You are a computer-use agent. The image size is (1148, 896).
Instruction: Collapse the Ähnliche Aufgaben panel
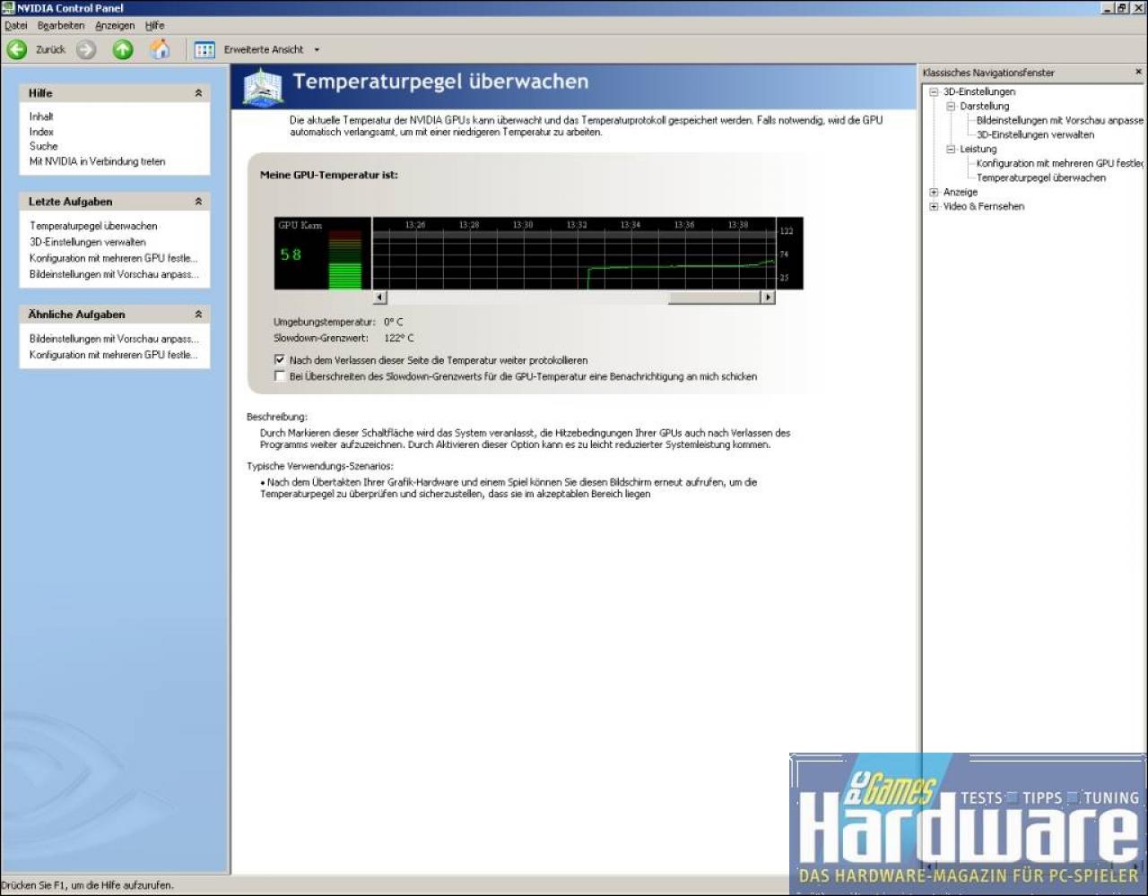[x=198, y=314]
